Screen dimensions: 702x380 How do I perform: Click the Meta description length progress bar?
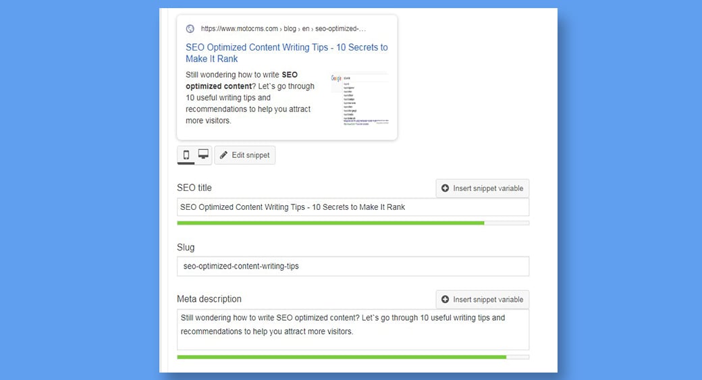click(352, 356)
